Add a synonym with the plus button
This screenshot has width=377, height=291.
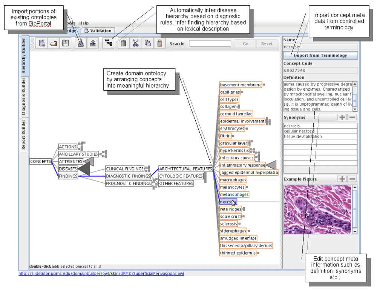pyautogui.click(x=342, y=117)
